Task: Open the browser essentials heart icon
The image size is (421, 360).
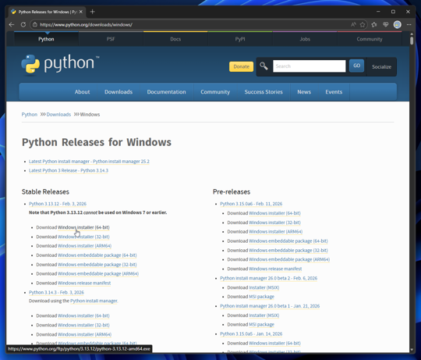Action: [x=386, y=25]
